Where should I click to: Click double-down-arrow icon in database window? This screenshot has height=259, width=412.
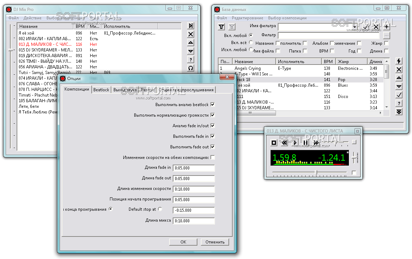[399, 112]
